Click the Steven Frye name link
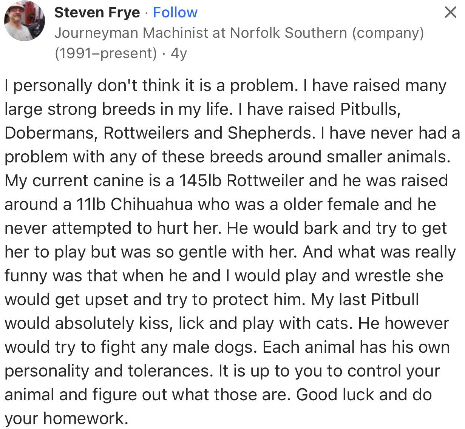 click(97, 12)
